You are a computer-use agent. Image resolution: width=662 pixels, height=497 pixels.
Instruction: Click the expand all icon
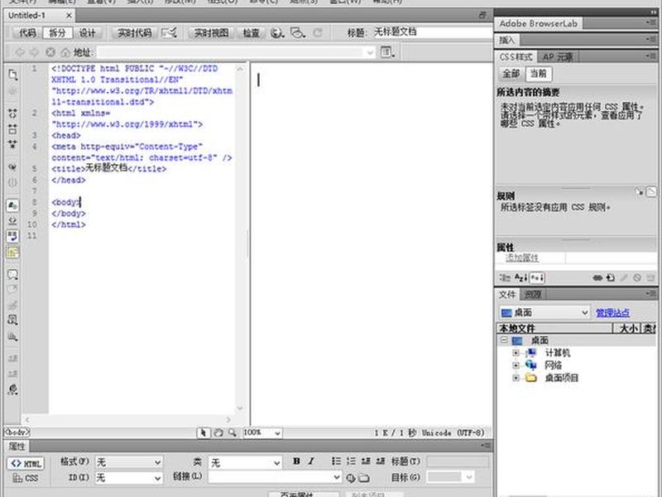(x=12, y=144)
